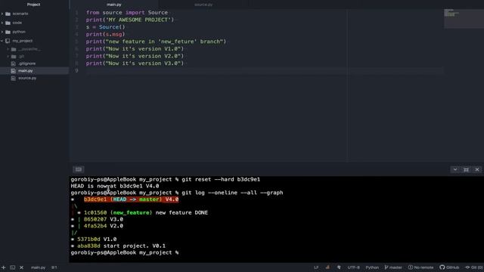Image resolution: width=484 pixels, height=272 pixels.
Task: Close all terminals with the status bar X
Action: click(x=21, y=267)
